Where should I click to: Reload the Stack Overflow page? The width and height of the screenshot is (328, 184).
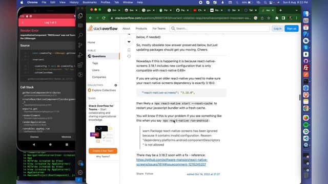pyautogui.click(x=104, y=18)
